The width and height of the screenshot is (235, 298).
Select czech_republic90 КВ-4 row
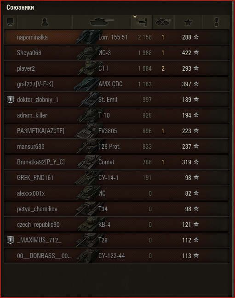tap(116, 225)
